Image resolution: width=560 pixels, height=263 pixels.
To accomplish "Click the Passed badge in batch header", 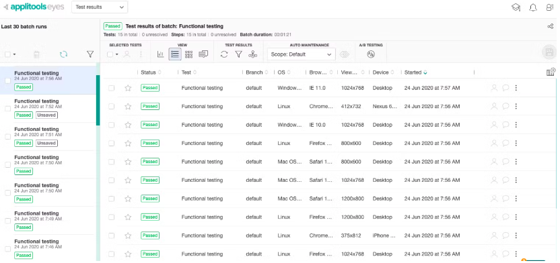I will pos(113,26).
